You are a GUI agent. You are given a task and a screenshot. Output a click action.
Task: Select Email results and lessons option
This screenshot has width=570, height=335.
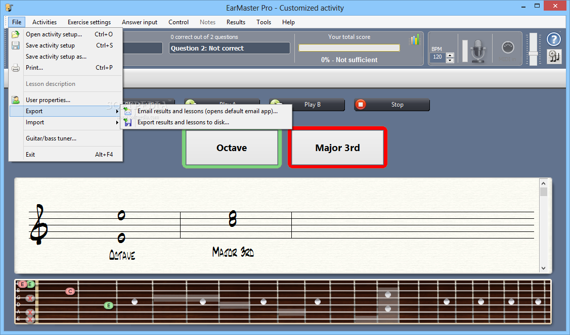pyautogui.click(x=206, y=111)
